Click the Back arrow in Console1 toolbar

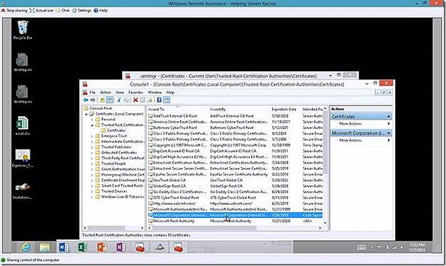[x=86, y=100]
